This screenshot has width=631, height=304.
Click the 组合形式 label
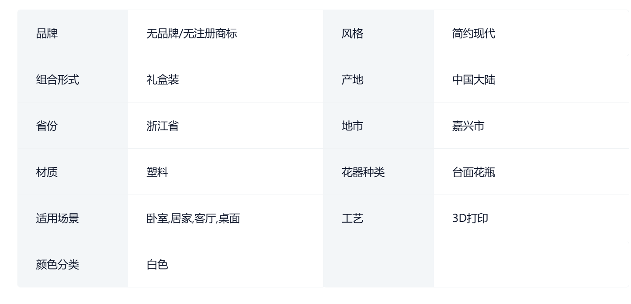57,80
